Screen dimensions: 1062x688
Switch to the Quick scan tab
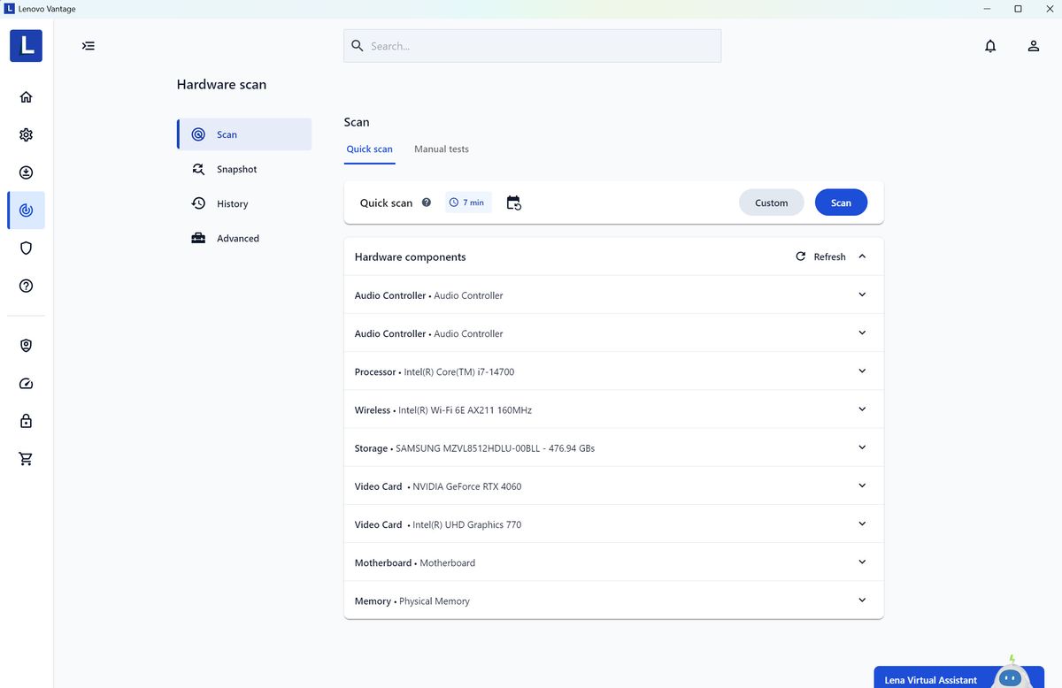[x=369, y=149]
